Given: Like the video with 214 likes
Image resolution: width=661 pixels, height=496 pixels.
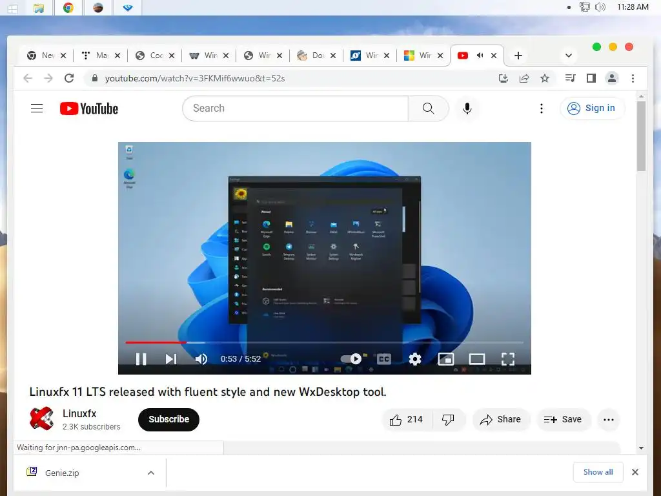Looking at the screenshot, I should (x=407, y=419).
